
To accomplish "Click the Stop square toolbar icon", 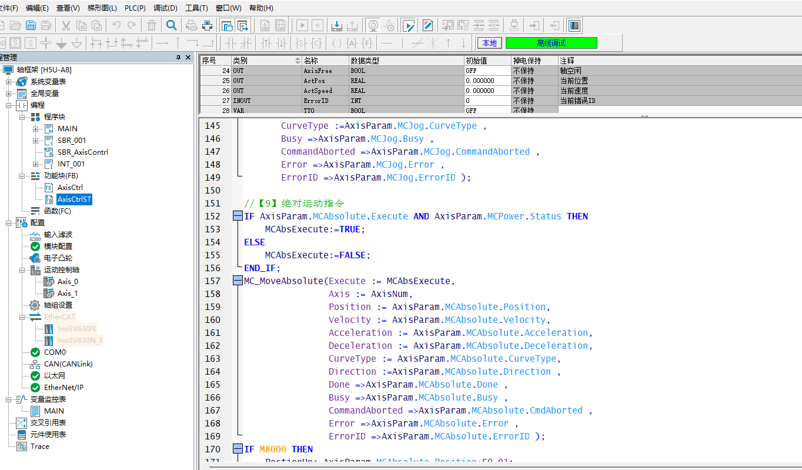I will click(318, 25).
